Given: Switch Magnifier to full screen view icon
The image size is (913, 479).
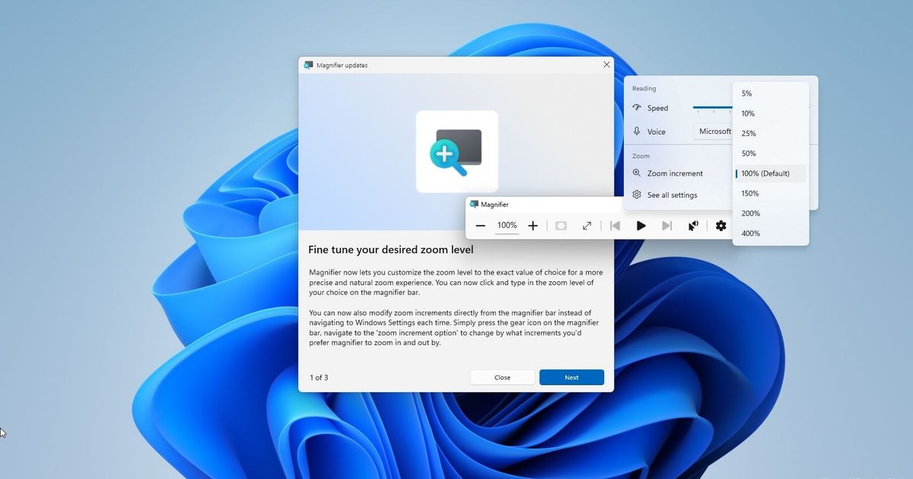Looking at the screenshot, I should pos(561,226).
